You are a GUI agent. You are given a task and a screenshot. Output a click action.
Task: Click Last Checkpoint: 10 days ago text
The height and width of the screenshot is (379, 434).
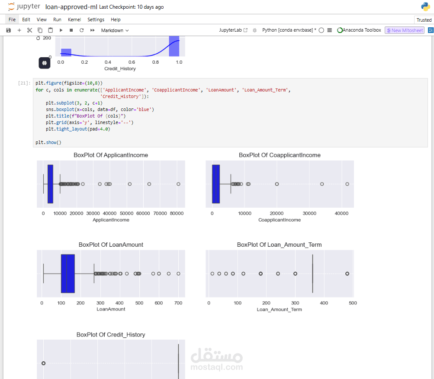132,7
